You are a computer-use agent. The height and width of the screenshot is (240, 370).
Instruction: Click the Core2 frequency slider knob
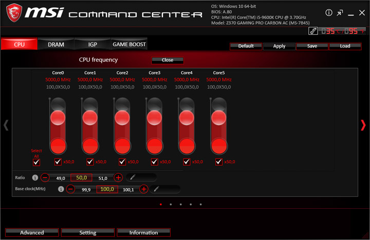[122, 117]
